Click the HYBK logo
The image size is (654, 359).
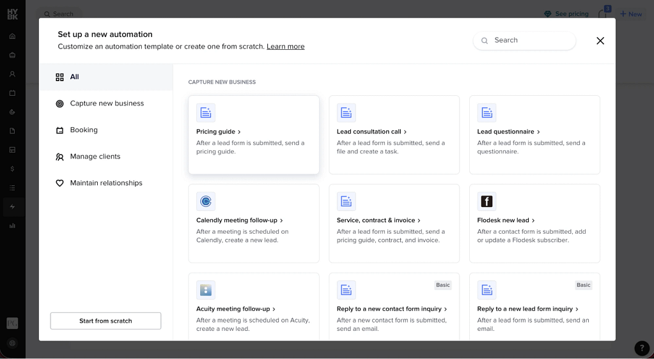click(13, 14)
